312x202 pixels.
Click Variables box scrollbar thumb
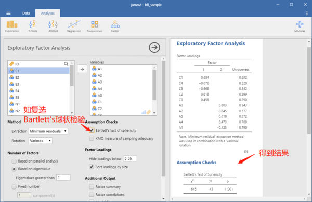(154, 85)
